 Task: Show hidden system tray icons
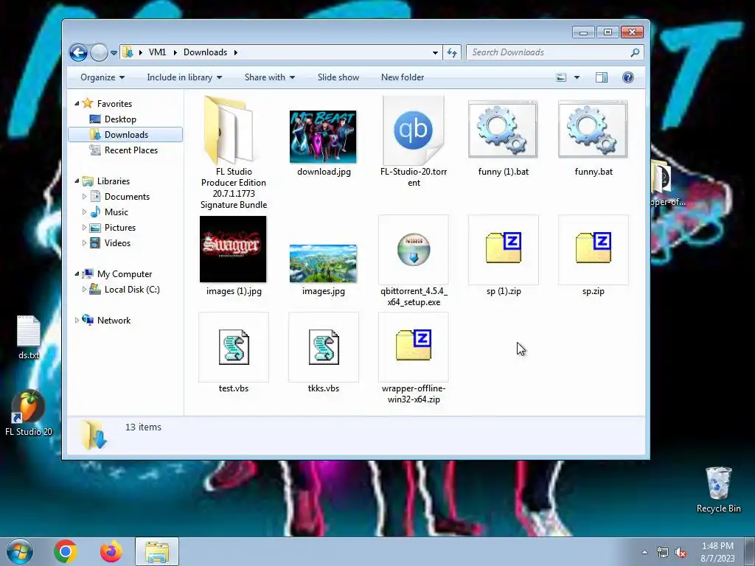click(644, 553)
